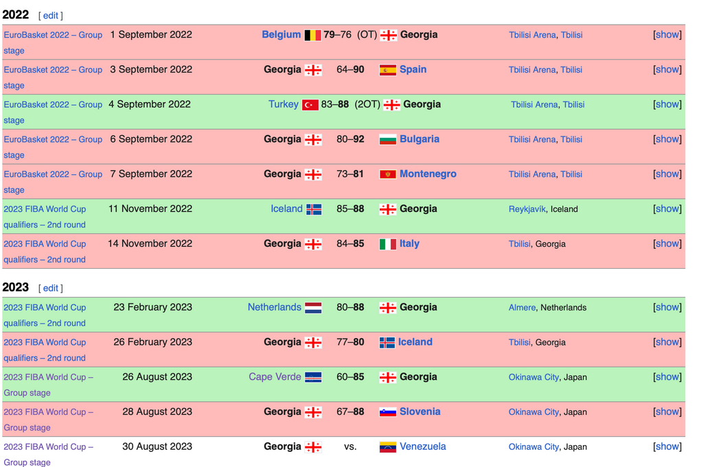Image resolution: width=703 pixels, height=467 pixels.
Task: Click the Netherlands flag icon
Action: tap(313, 308)
